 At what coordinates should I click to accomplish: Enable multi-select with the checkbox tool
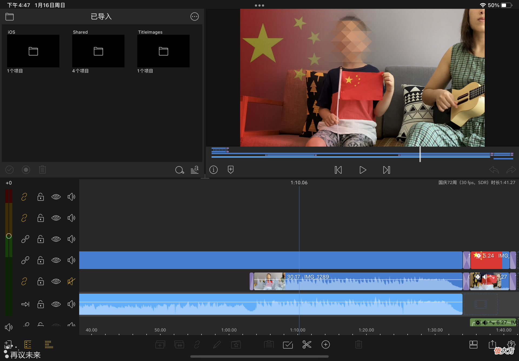(x=288, y=344)
